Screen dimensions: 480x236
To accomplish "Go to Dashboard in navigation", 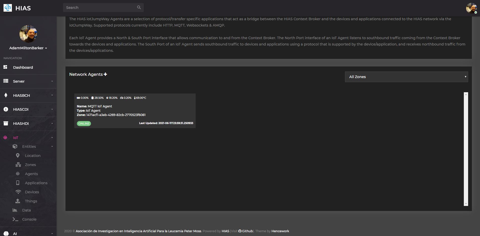I will pos(23,67).
